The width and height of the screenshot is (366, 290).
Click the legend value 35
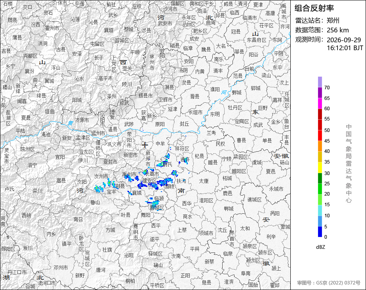(327, 162)
